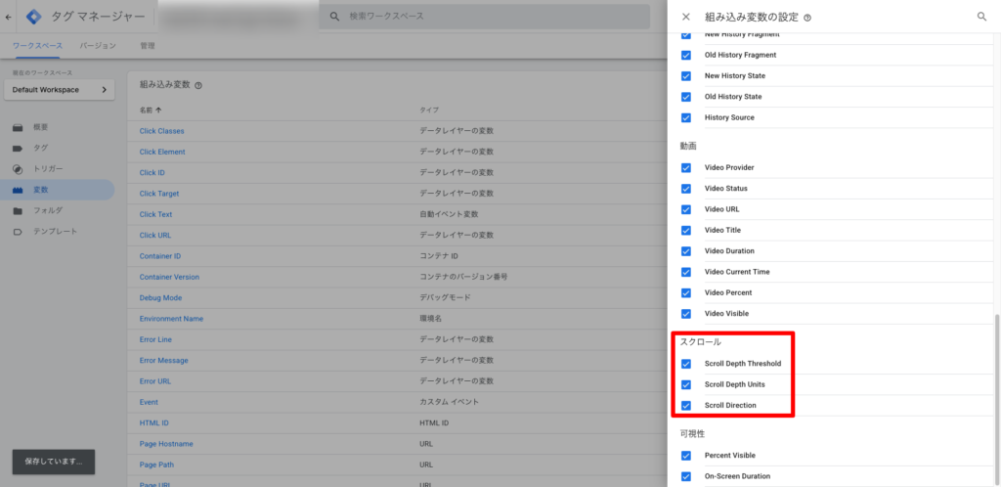1001x487 pixels.
Task: Close the built-in variables settings panel
Action: click(685, 17)
